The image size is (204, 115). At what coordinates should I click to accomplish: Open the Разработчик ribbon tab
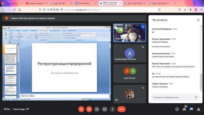tap(72, 31)
